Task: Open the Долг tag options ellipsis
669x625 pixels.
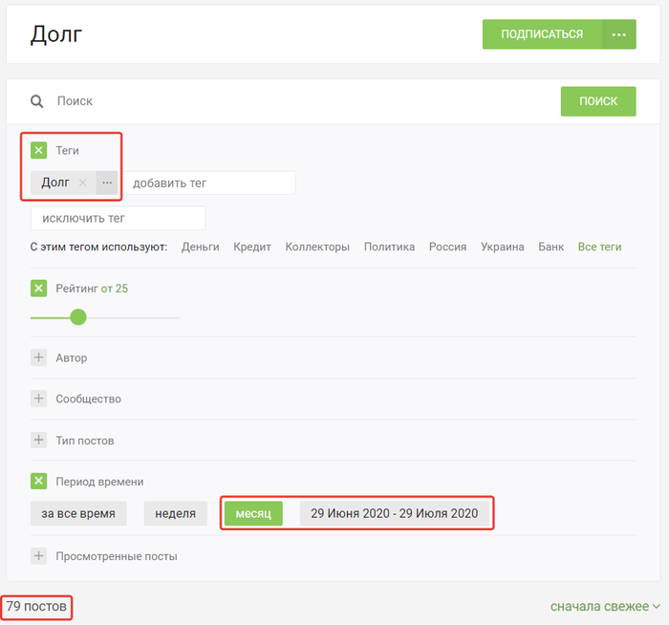Action: click(x=107, y=183)
